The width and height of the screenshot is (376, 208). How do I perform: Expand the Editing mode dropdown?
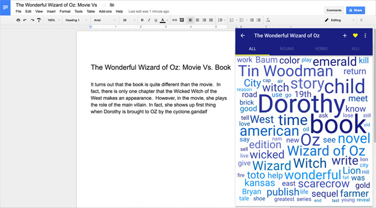[x=340, y=20]
